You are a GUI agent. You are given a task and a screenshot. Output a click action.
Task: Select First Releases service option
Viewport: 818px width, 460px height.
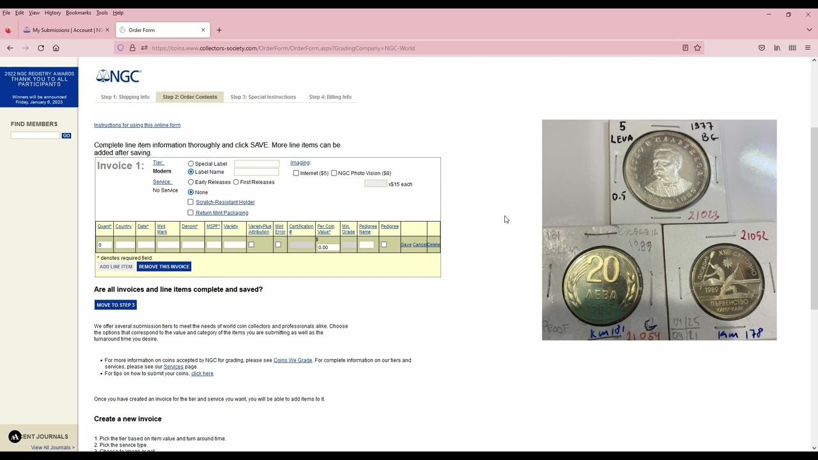point(236,182)
